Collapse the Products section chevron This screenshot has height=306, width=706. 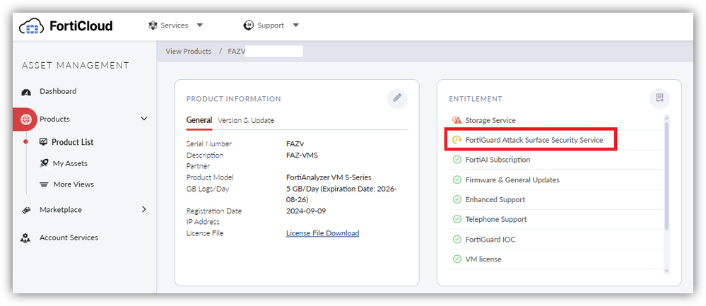pos(144,119)
